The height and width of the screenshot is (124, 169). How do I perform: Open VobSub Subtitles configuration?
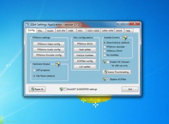(x=85, y=55)
